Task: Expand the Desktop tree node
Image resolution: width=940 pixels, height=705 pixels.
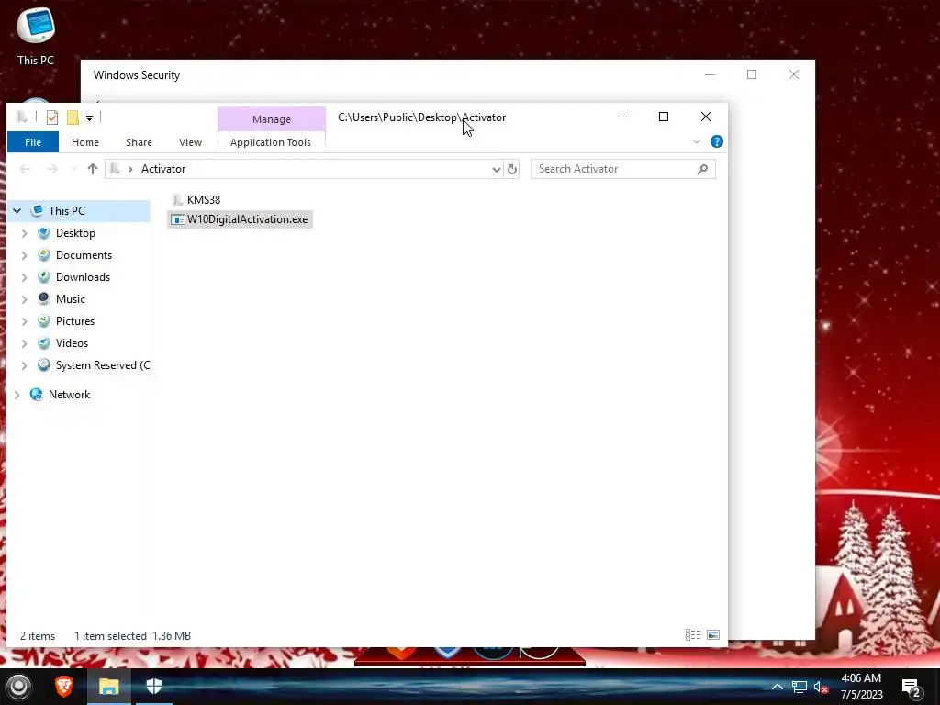Action: point(25,233)
